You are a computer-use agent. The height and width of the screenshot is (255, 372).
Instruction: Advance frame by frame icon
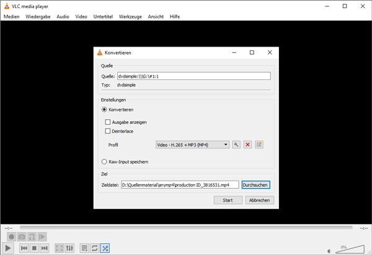(42, 237)
